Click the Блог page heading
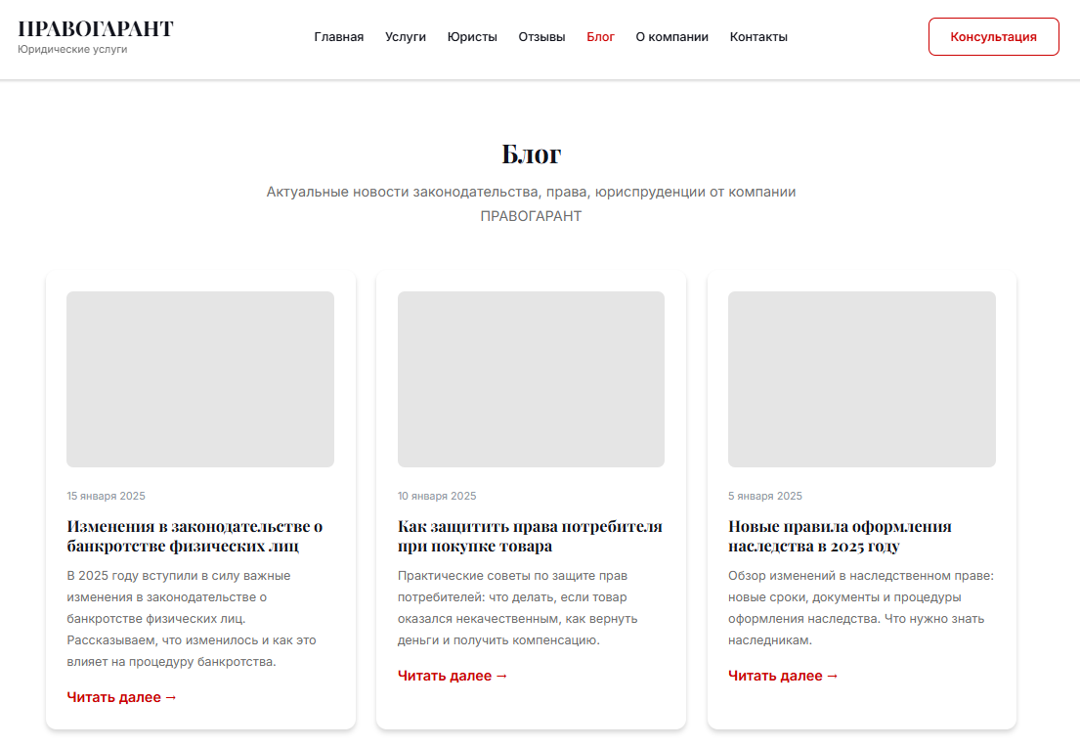This screenshot has height=747, width=1080. (x=531, y=154)
